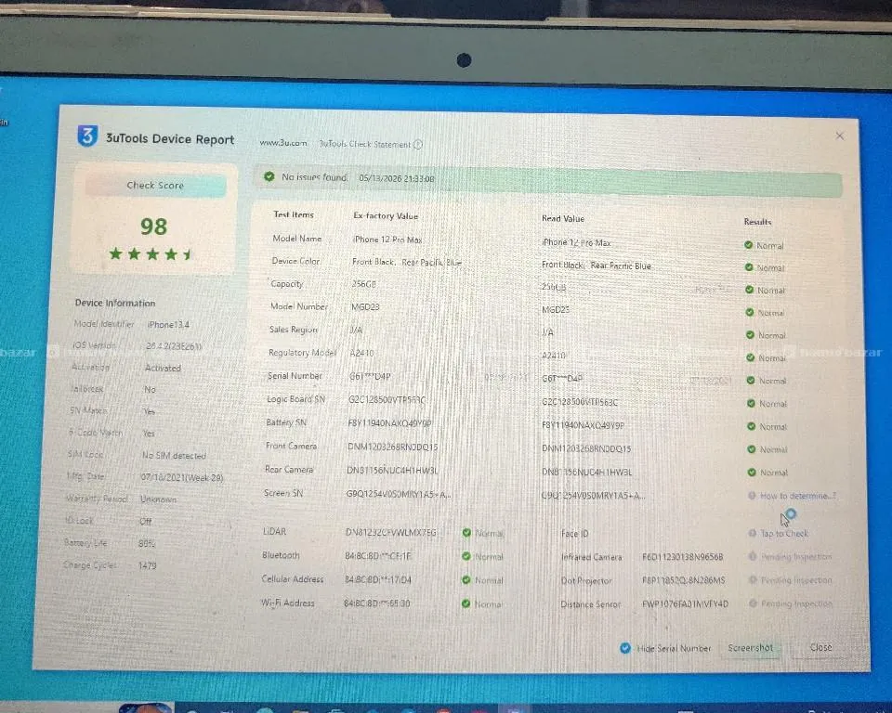The height and width of the screenshot is (713, 892).
Task: Click the Read Value column header
Action: click(x=563, y=218)
